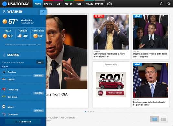Select the Miami Dolphins team logo

(4, 107)
